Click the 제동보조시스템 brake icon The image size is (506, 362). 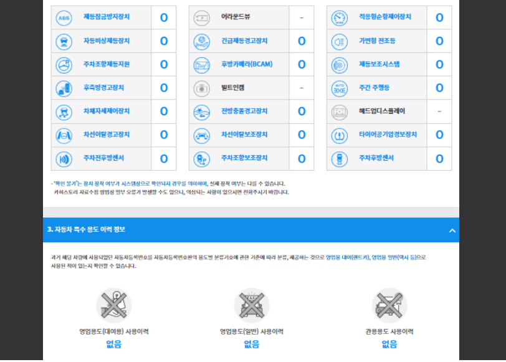340,65
